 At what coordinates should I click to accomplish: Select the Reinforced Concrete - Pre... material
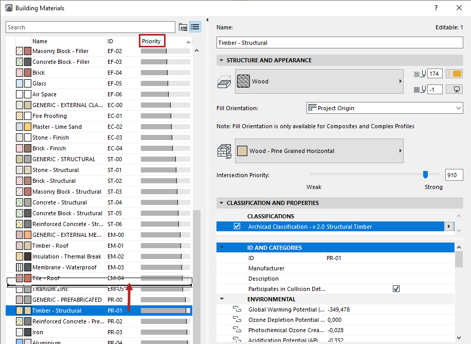tap(99, 321)
